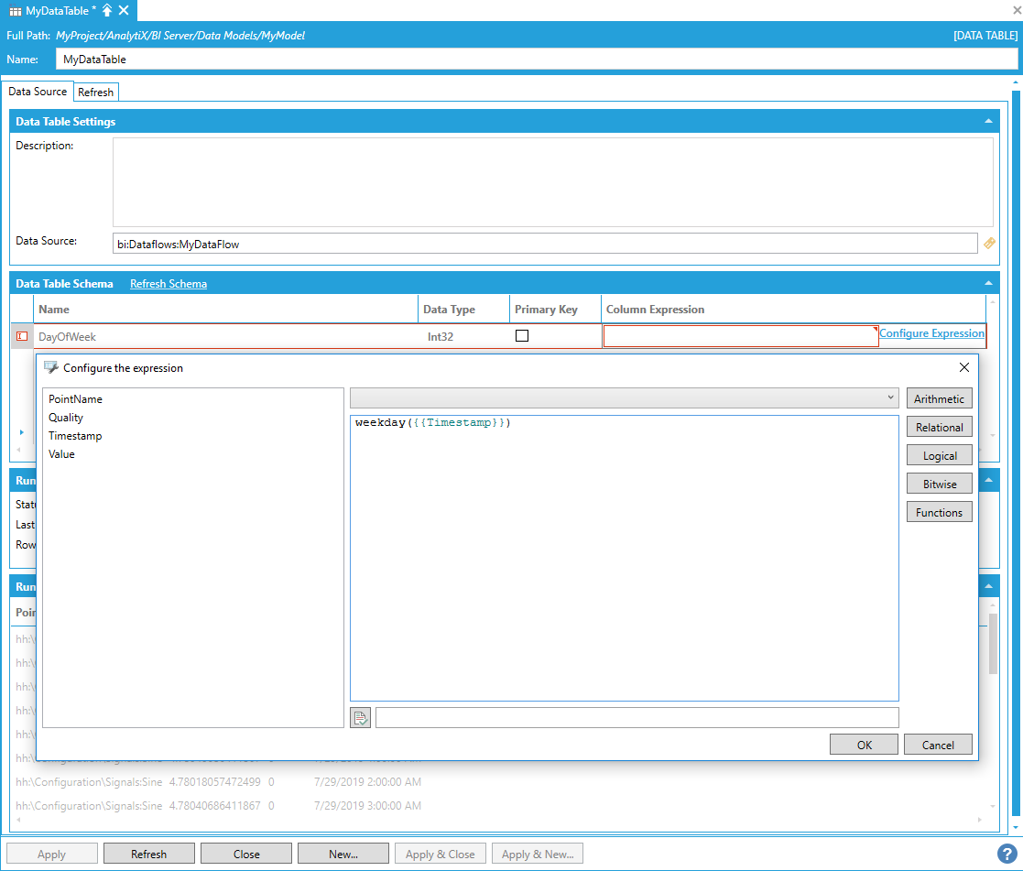The height and width of the screenshot is (871, 1023).
Task: Select the Data Source tab
Action: [x=38, y=92]
